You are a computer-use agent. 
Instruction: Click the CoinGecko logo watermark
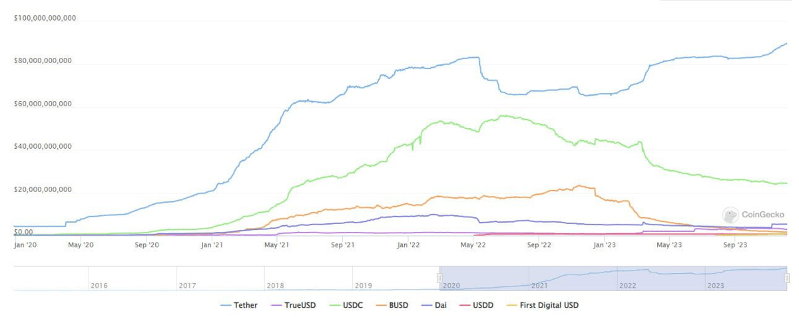754,215
